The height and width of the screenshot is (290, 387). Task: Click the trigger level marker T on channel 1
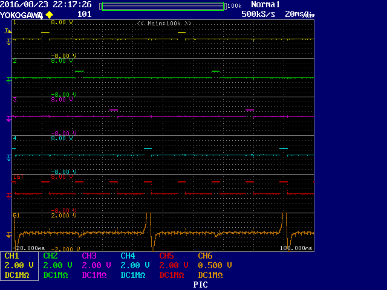[x=8, y=31]
